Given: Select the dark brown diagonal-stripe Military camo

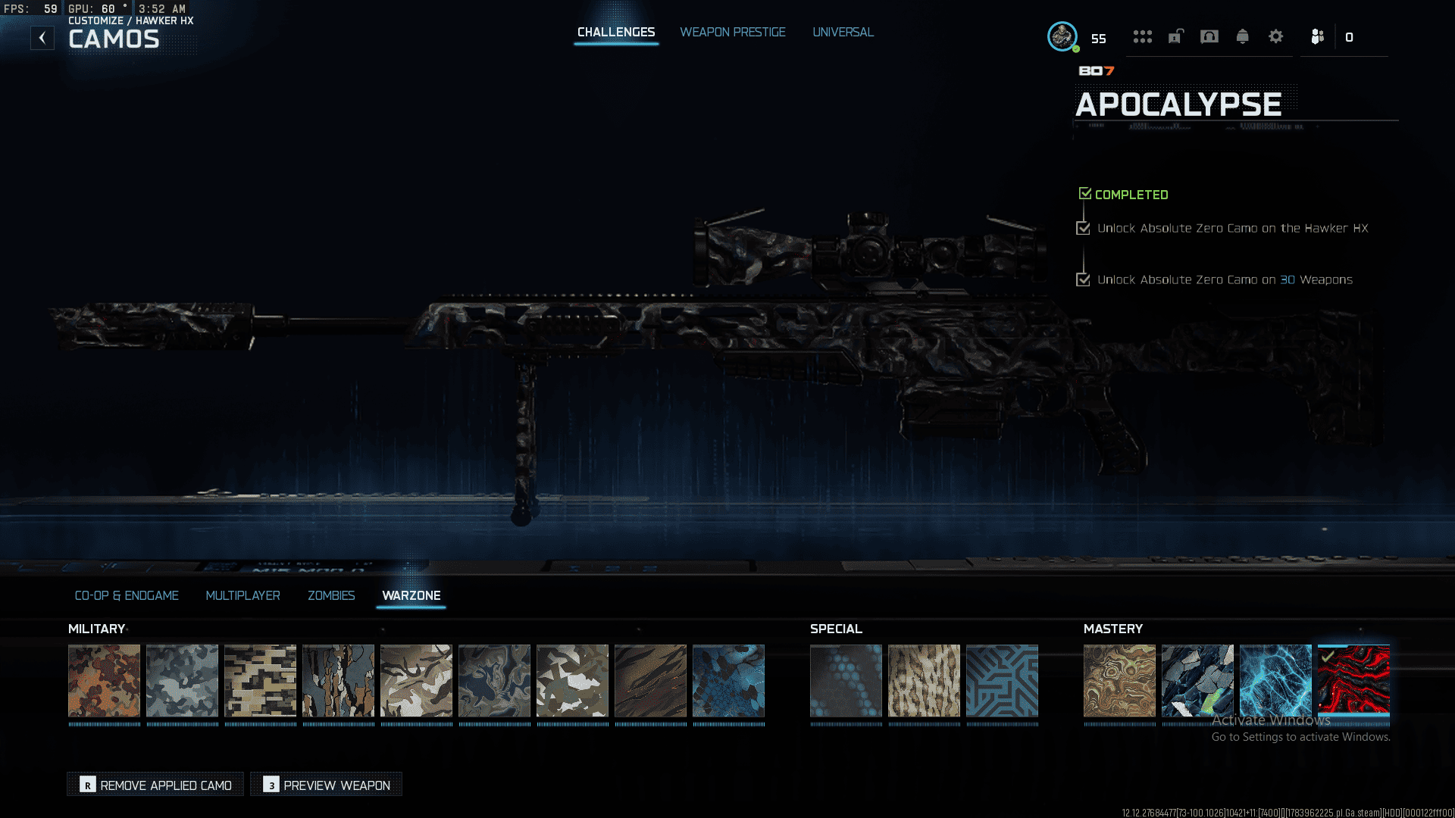Looking at the screenshot, I should [x=651, y=681].
